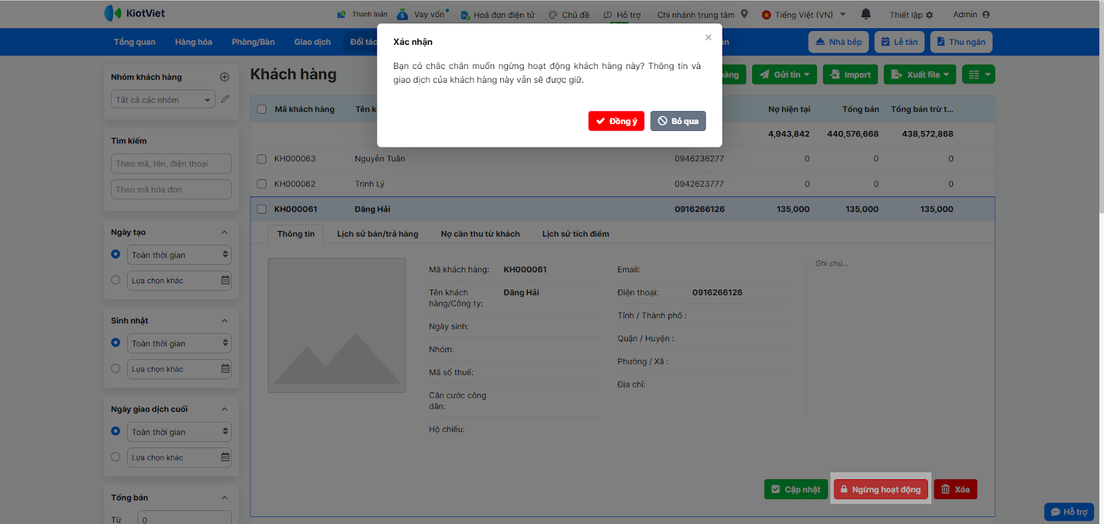Viewport: 1104px width, 524px height.
Task: Open Phòng/Bàn menu
Action: (253, 42)
